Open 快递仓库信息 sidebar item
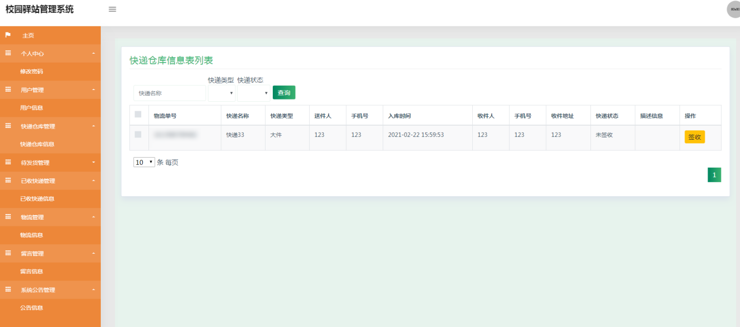Viewport: 740px width, 327px height. click(x=50, y=144)
